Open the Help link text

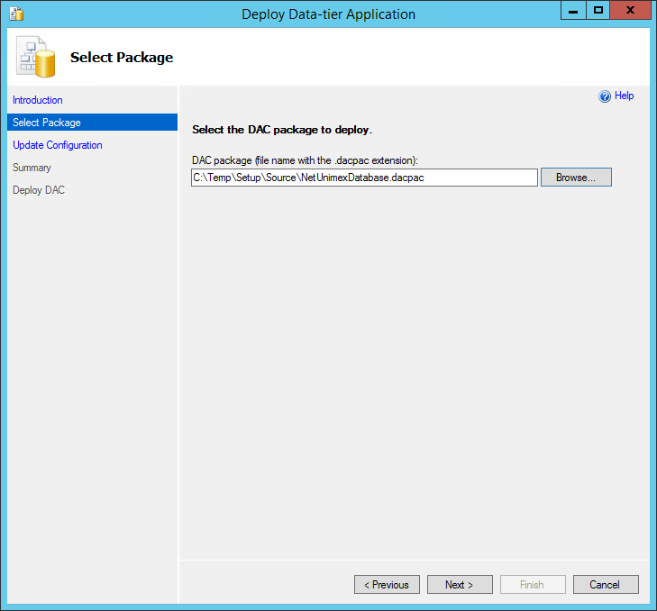pyautogui.click(x=624, y=96)
